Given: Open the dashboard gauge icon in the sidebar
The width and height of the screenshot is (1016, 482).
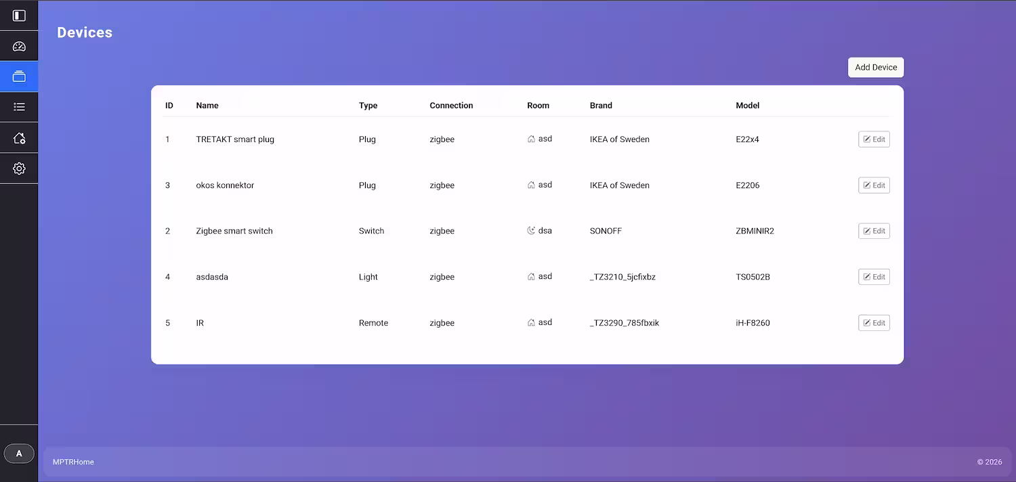Looking at the screenshot, I should (x=19, y=45).
